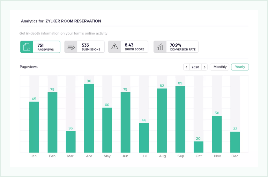This screenshot has height=177, width=268.
Task: Click the 2020 year field
Action: click(195, 67)
